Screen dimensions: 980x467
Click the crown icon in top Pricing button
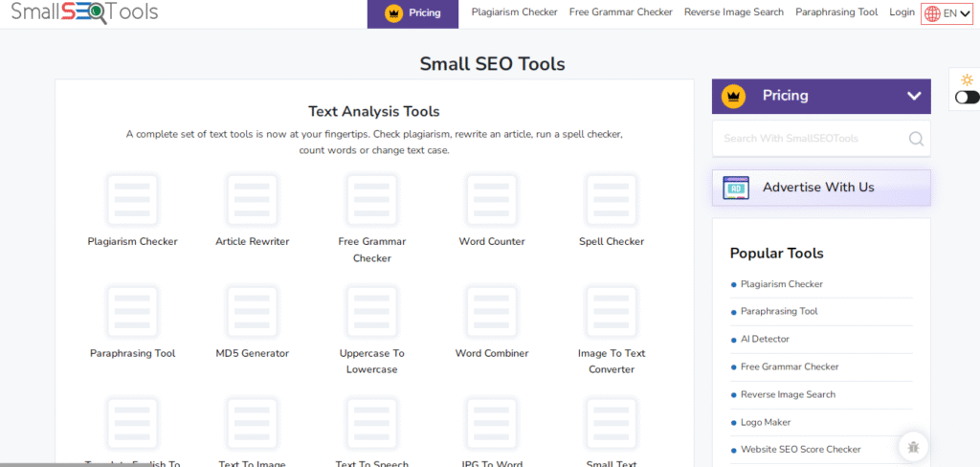pos(393,13)
